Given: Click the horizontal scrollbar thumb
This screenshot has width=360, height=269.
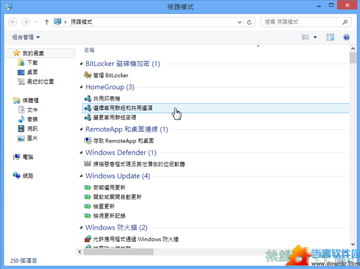Looking at the screenshot, I should pos(118,252).
